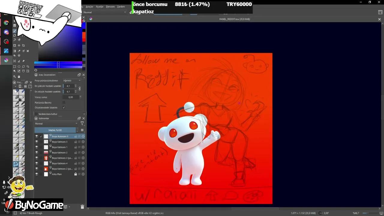The height and width of the screenshot is (216, 384).
Task: Select the Move tool
Action: 19,45
